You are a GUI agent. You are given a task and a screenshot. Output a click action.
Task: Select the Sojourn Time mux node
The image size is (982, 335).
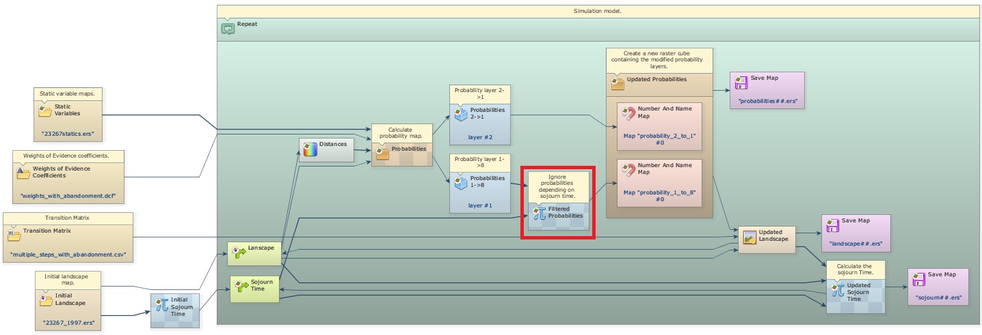point(254,289)
